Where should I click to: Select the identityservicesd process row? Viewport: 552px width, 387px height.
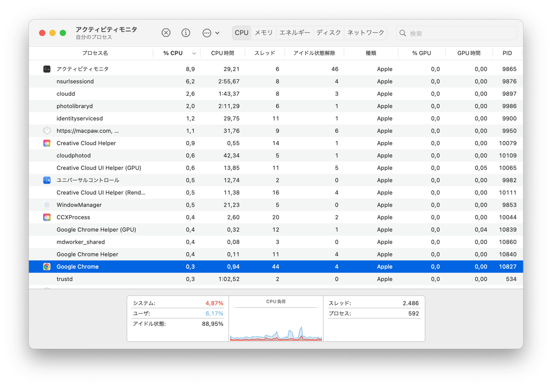pyautogui.click(x=276, y=118)
